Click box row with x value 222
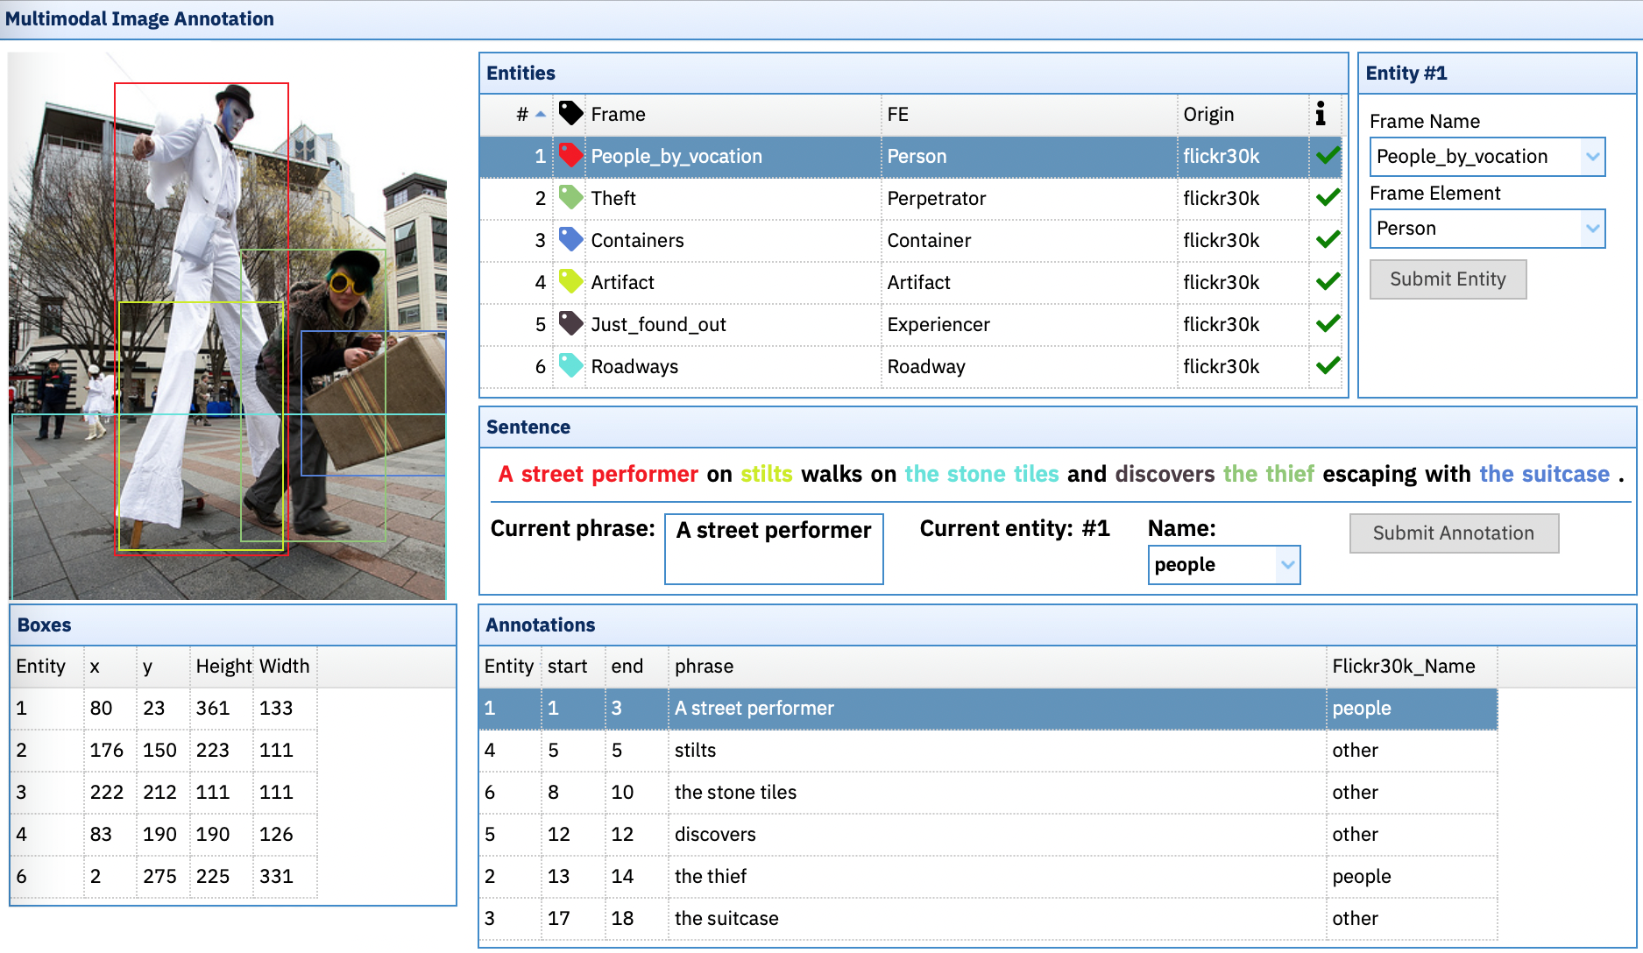 [x=164, y=792]
